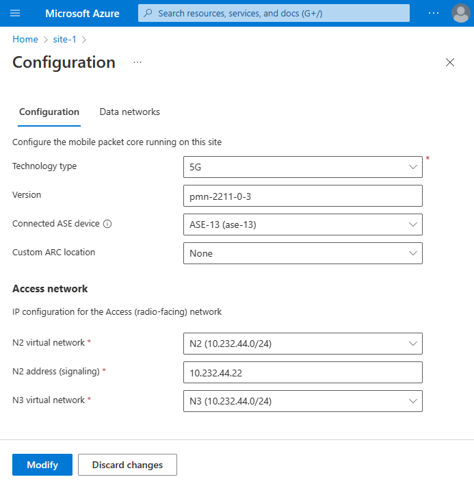Click the Version field
Image resolution: width=474 pixels, height=488 pixels.
click(x=302, y=196)
